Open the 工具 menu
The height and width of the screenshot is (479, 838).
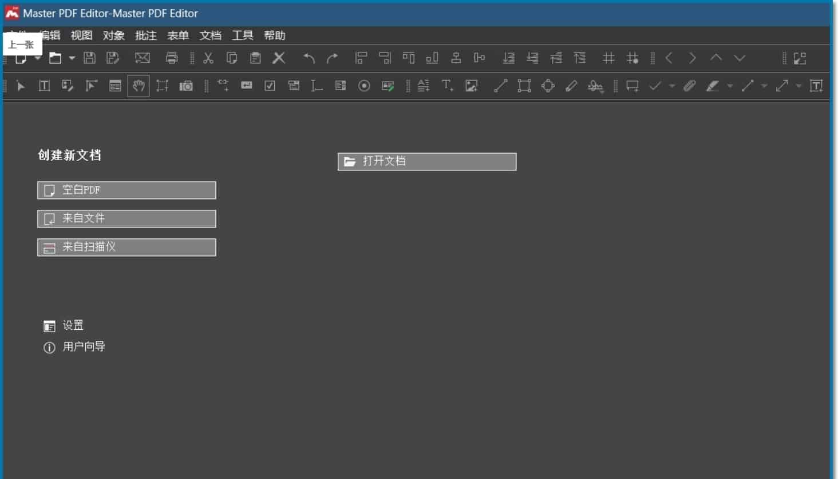[x=243, y=35]
